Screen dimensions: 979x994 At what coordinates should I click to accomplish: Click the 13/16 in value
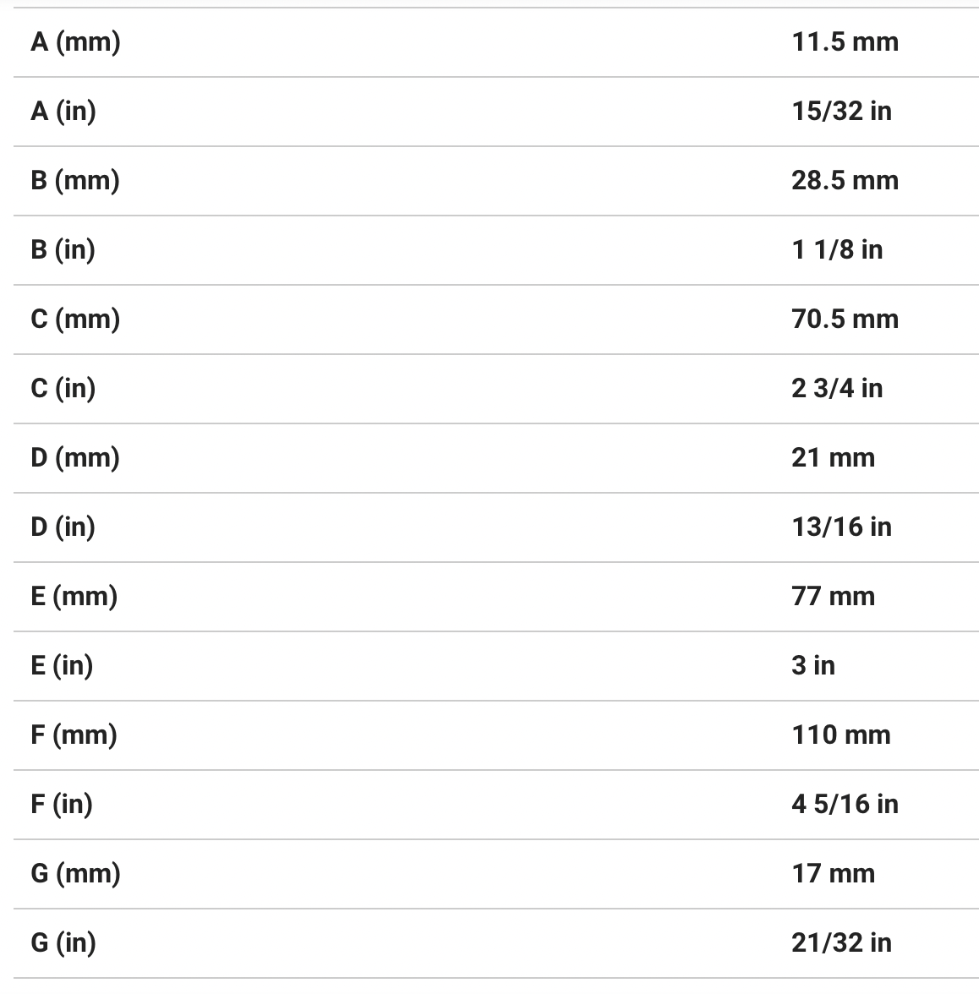tap(841, 527)
